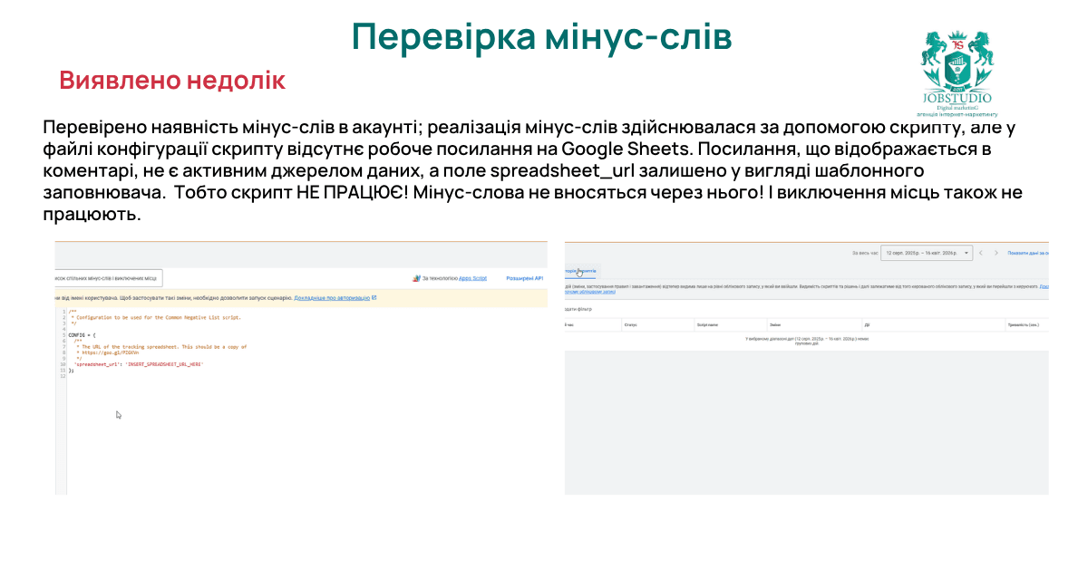Image resolution: width=1088 pixels, height=569 pixels.
Task: Open the Розширені API button
Action: tap(524, 278)
